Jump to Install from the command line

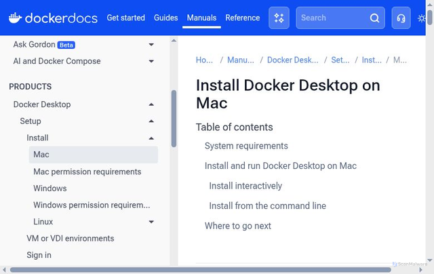268,206
